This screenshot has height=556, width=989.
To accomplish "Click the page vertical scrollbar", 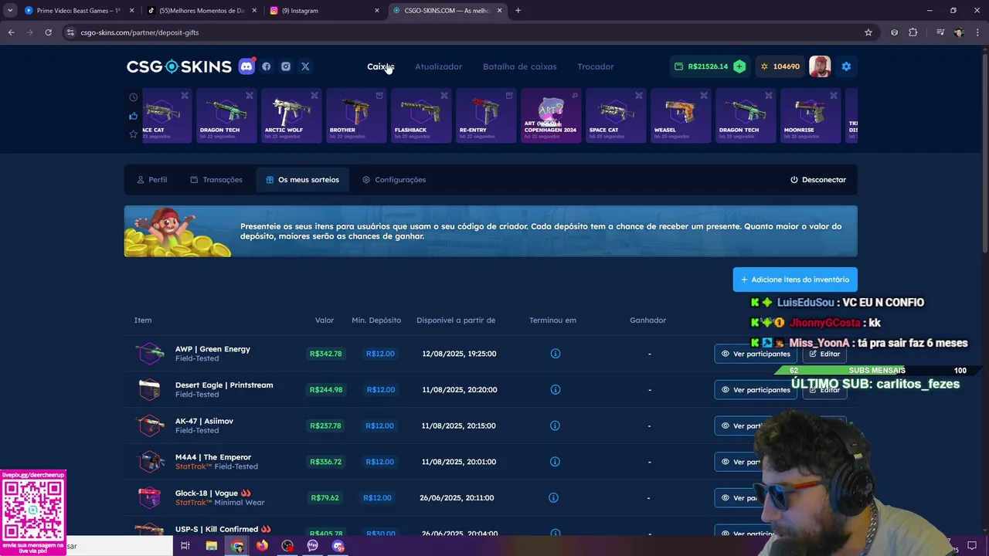I will [x=984, y=154].
